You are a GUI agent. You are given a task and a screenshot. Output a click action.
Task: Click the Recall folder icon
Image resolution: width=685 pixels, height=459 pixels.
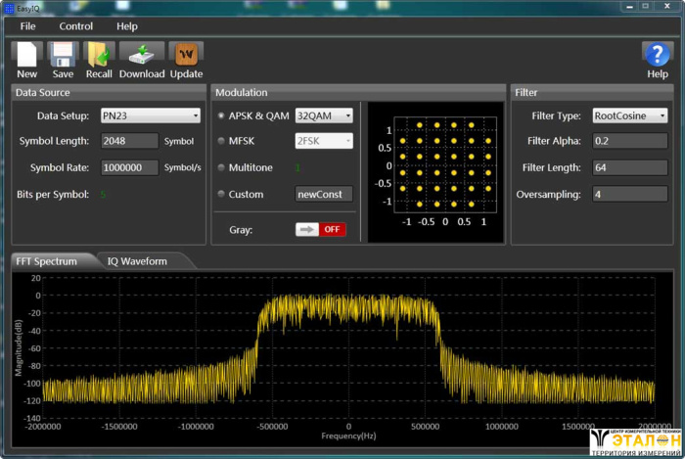[99, 55]
